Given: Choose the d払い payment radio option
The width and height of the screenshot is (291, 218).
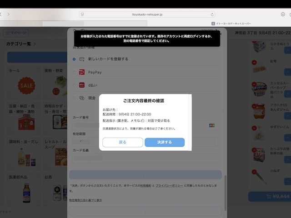Looking at the screenshot, I should point(74,85).
